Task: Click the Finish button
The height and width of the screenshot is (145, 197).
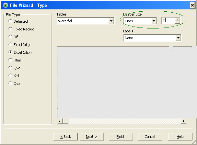Action: [121, 137]
